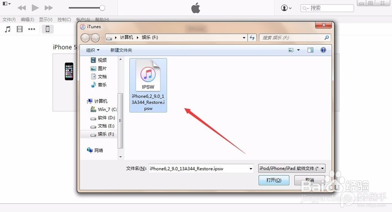Select the iPhone device button
The width and height of the screenshot is (392, 212).
(47, 29)
